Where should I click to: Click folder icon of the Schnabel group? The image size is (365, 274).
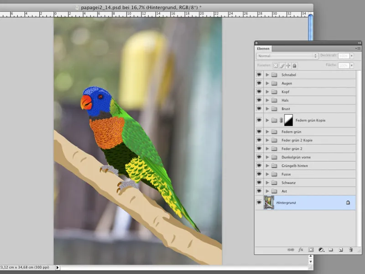(x=275, y=75)
